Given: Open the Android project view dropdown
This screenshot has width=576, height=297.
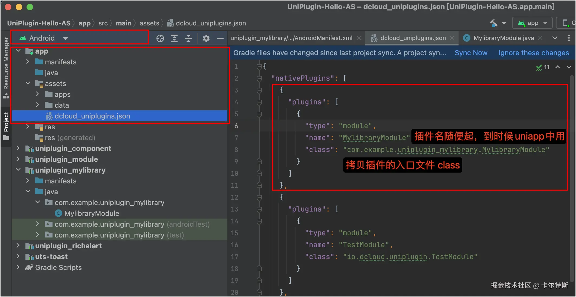Looking at the screenshot, I should [x=65, y=38].
